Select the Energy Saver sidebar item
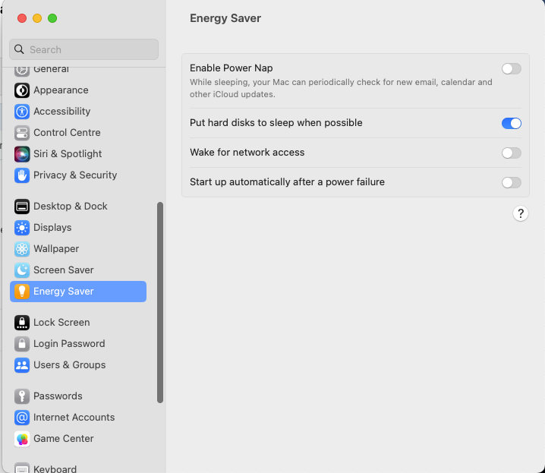 [78, 292]
